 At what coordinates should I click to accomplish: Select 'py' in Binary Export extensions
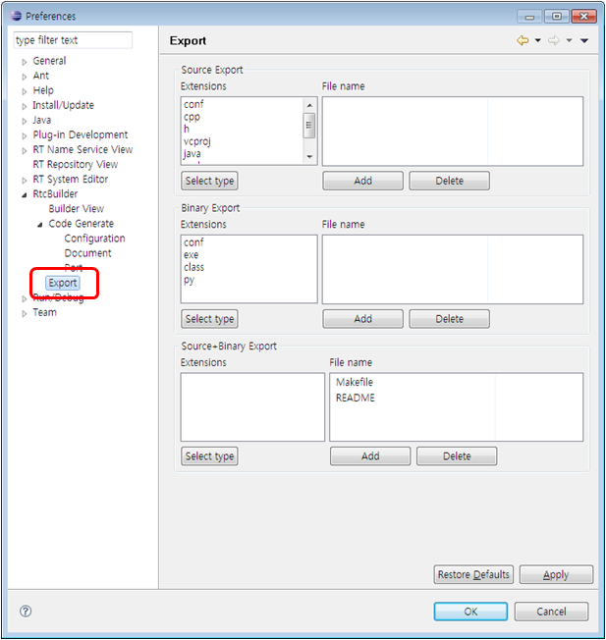pos(189,280)
